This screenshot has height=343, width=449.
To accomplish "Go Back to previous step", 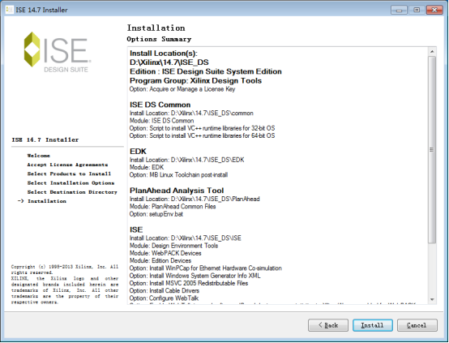I will coord(328,325).
